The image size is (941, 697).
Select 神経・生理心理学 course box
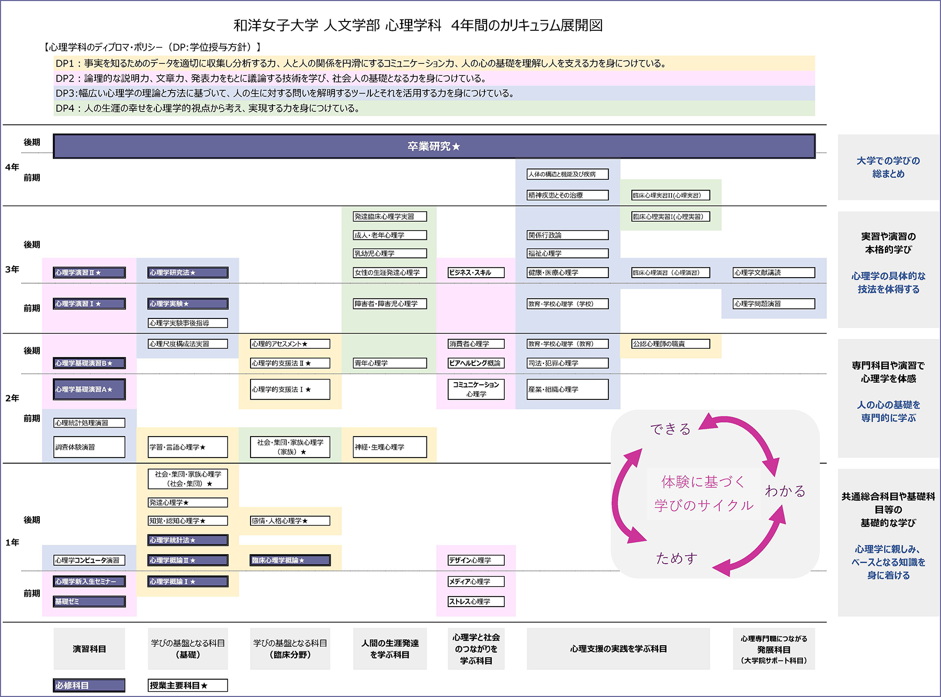point(390,447)
